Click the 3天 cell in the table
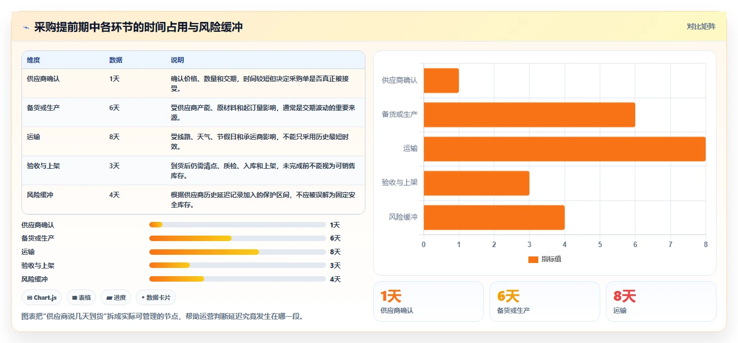 114,166
